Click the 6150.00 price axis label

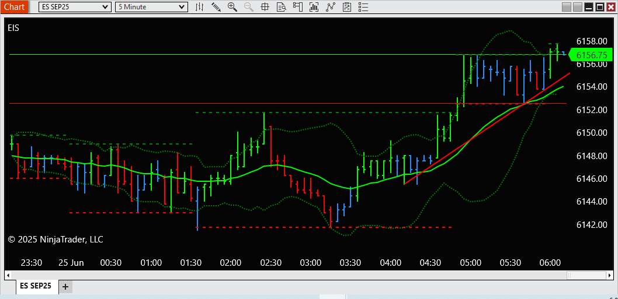591,133
